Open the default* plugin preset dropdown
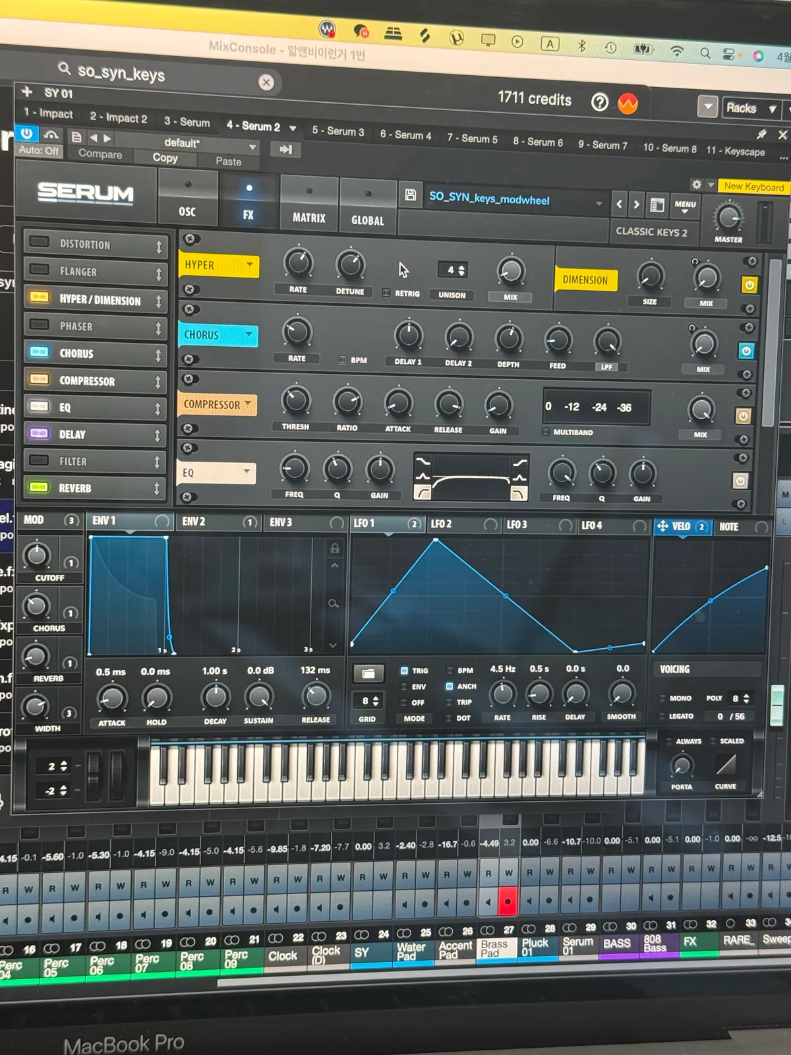 click(x=191, y=144)
